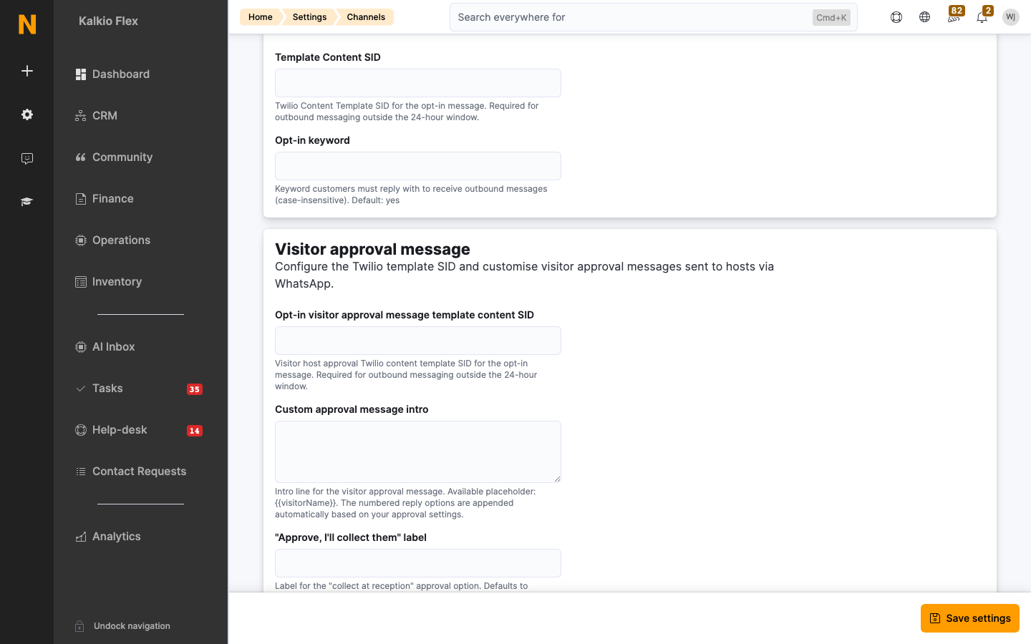This screenshot has height=644, width=1031.
Task: Click the Analytics chart icon
Action: [x=81, y=537]
